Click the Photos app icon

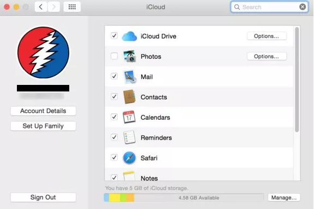[x=129, y=56]
